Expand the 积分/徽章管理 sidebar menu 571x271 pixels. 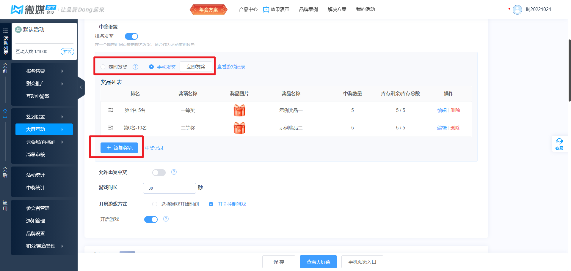44,246
